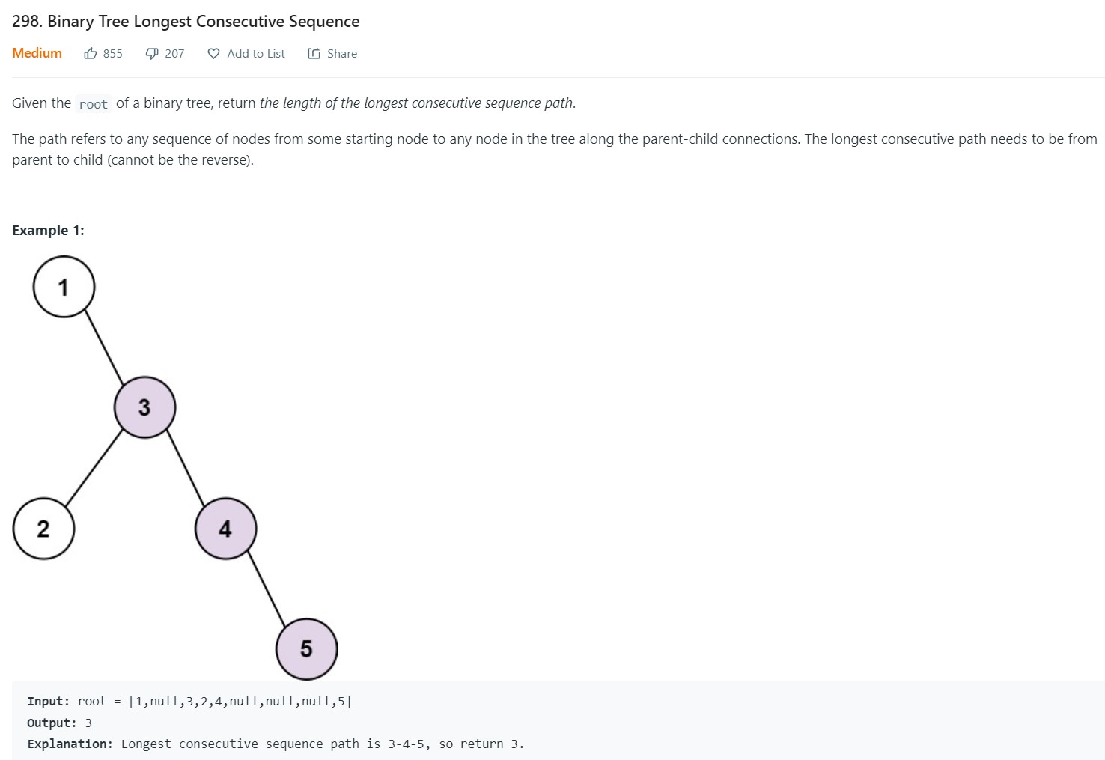Click highlighted tree node 5
Viewport: 1105px width, 760px height.
306,648
